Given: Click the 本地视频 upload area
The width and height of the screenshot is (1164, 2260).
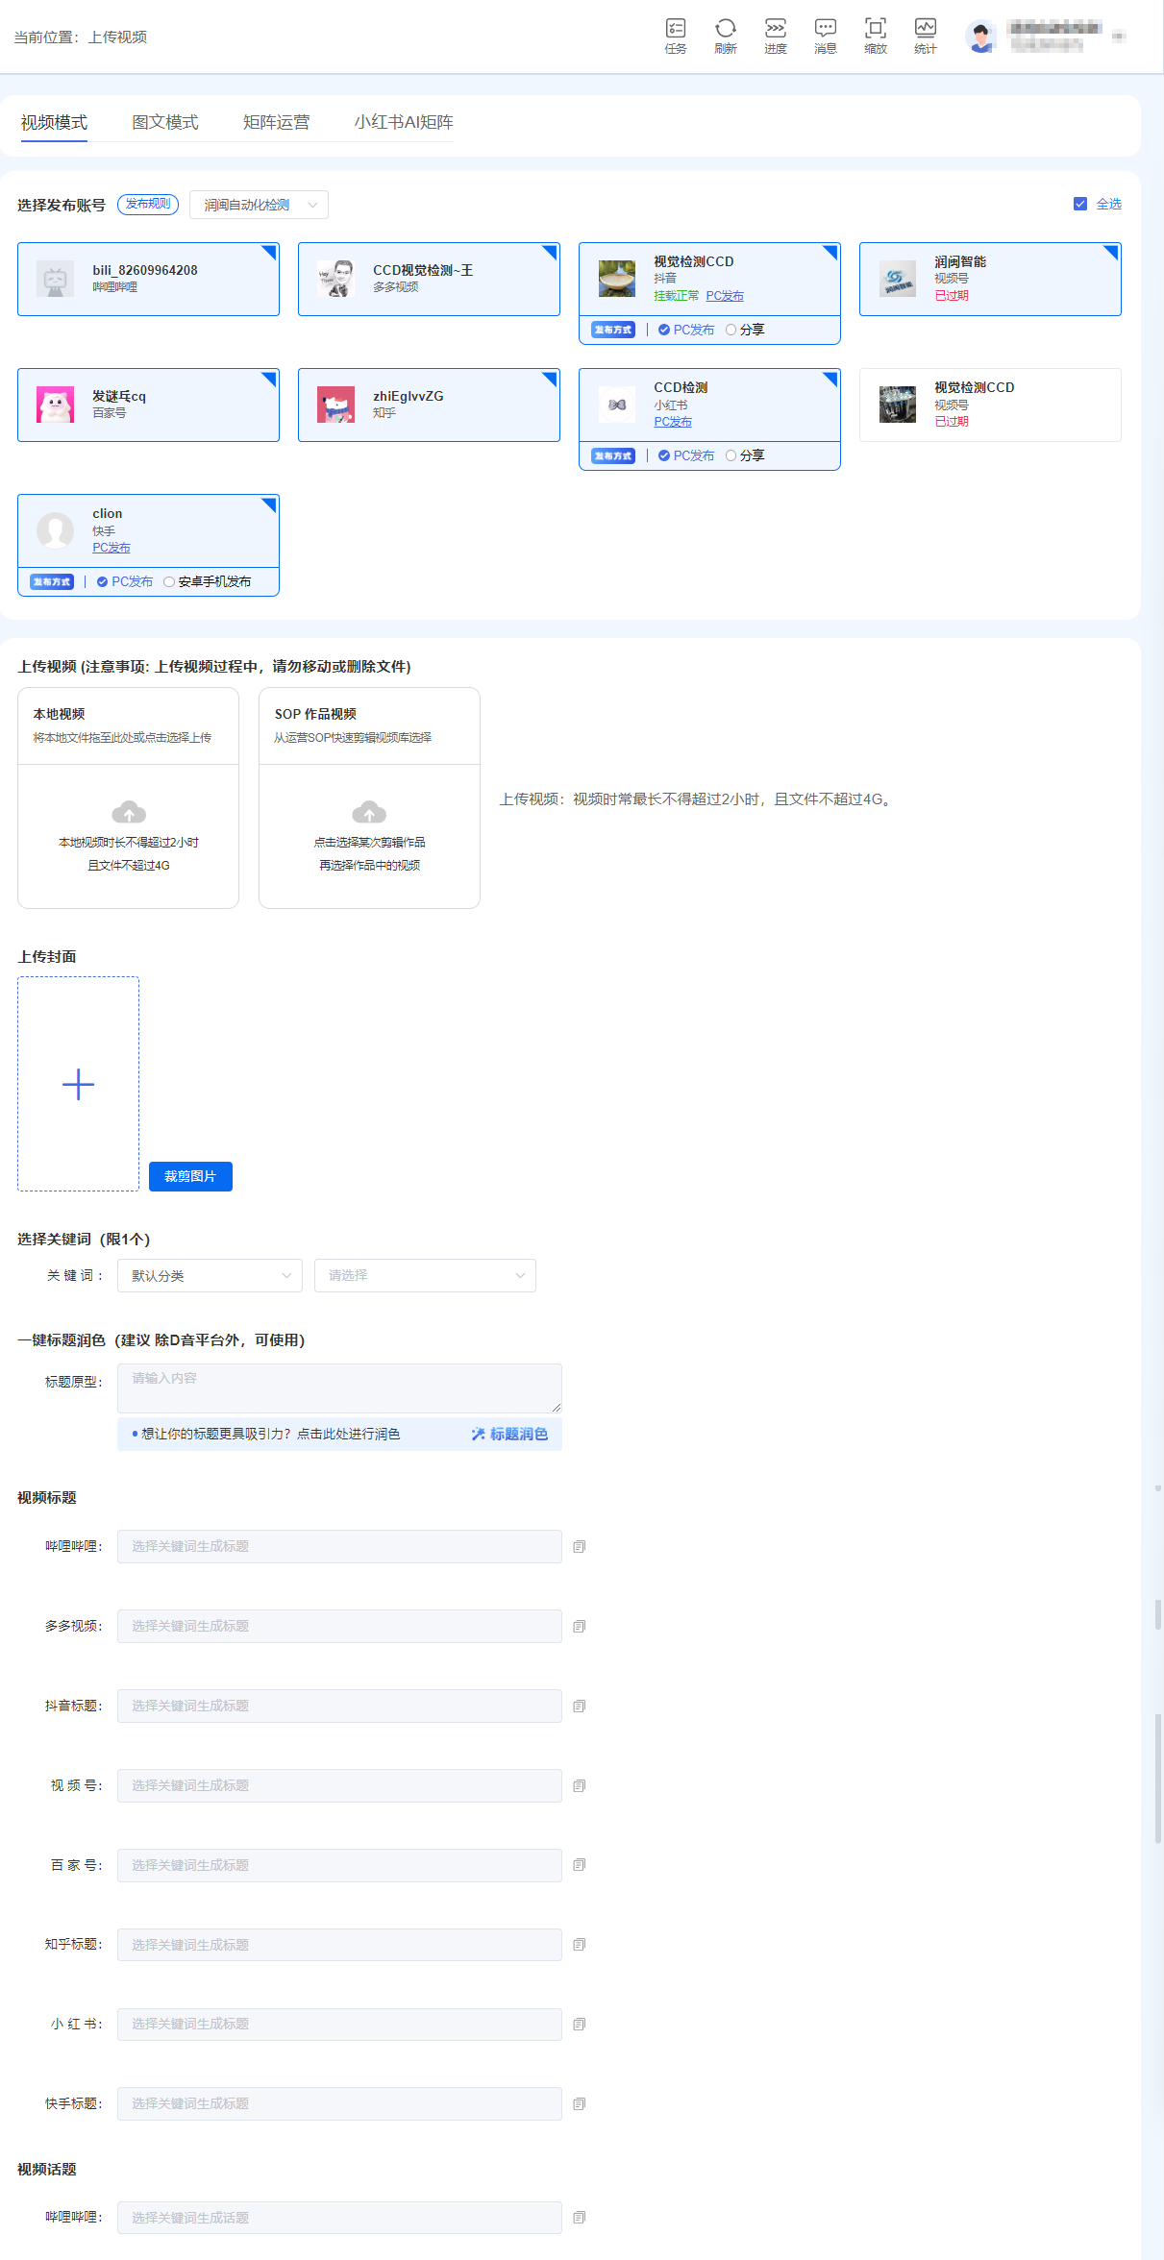Looking at the screenshot, I should point(128,798).
